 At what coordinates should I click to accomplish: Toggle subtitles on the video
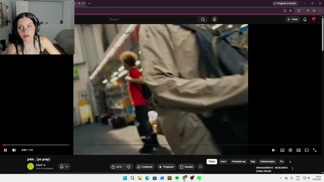click(x=282, y=150)
